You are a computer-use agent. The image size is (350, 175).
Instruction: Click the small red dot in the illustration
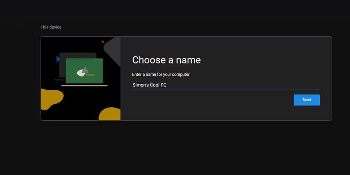[103, 42]
